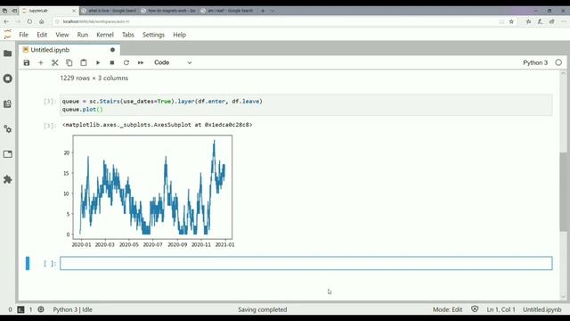The image size is (570, 321).
Task: Click 'Saving completed' status message
Action: click(263, 309)
